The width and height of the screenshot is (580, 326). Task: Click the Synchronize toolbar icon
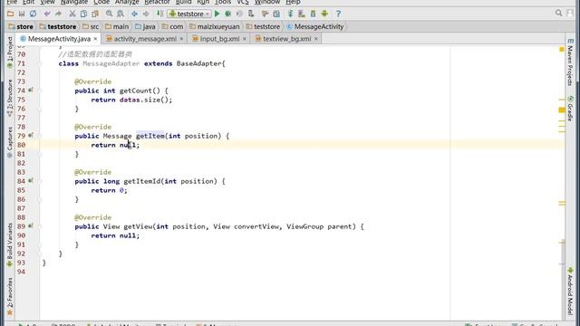33,14
